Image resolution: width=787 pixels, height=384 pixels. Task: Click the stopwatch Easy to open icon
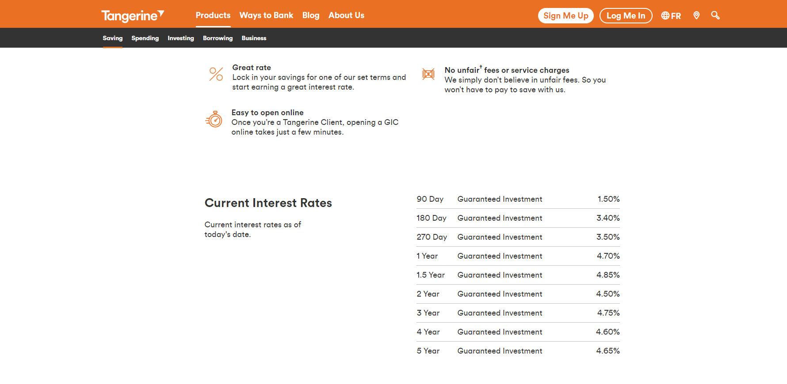[214, 119]
